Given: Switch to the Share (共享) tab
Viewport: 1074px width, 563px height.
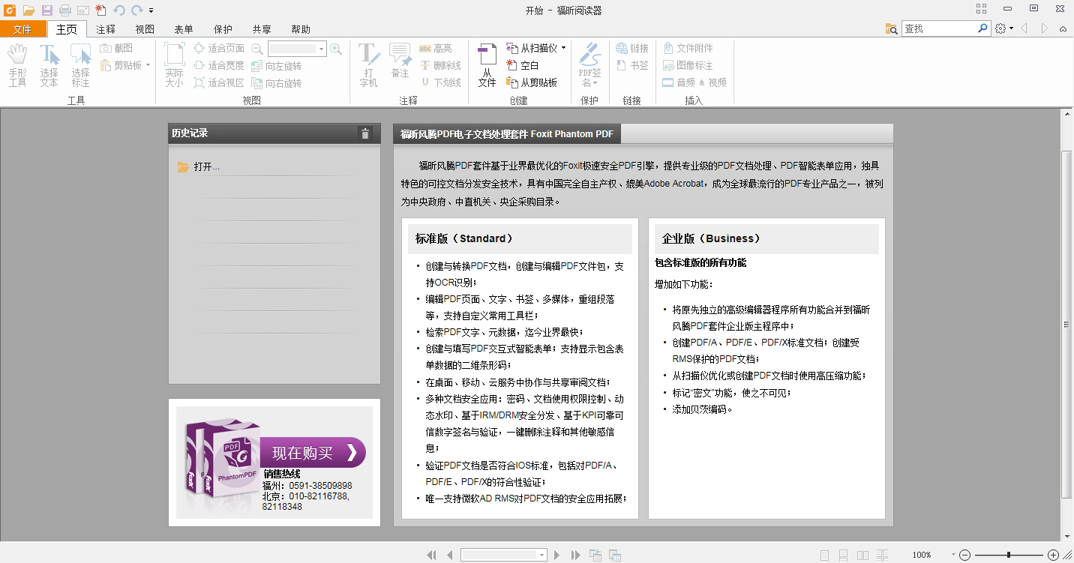Looking at the screenshot, I should [262, 29].
